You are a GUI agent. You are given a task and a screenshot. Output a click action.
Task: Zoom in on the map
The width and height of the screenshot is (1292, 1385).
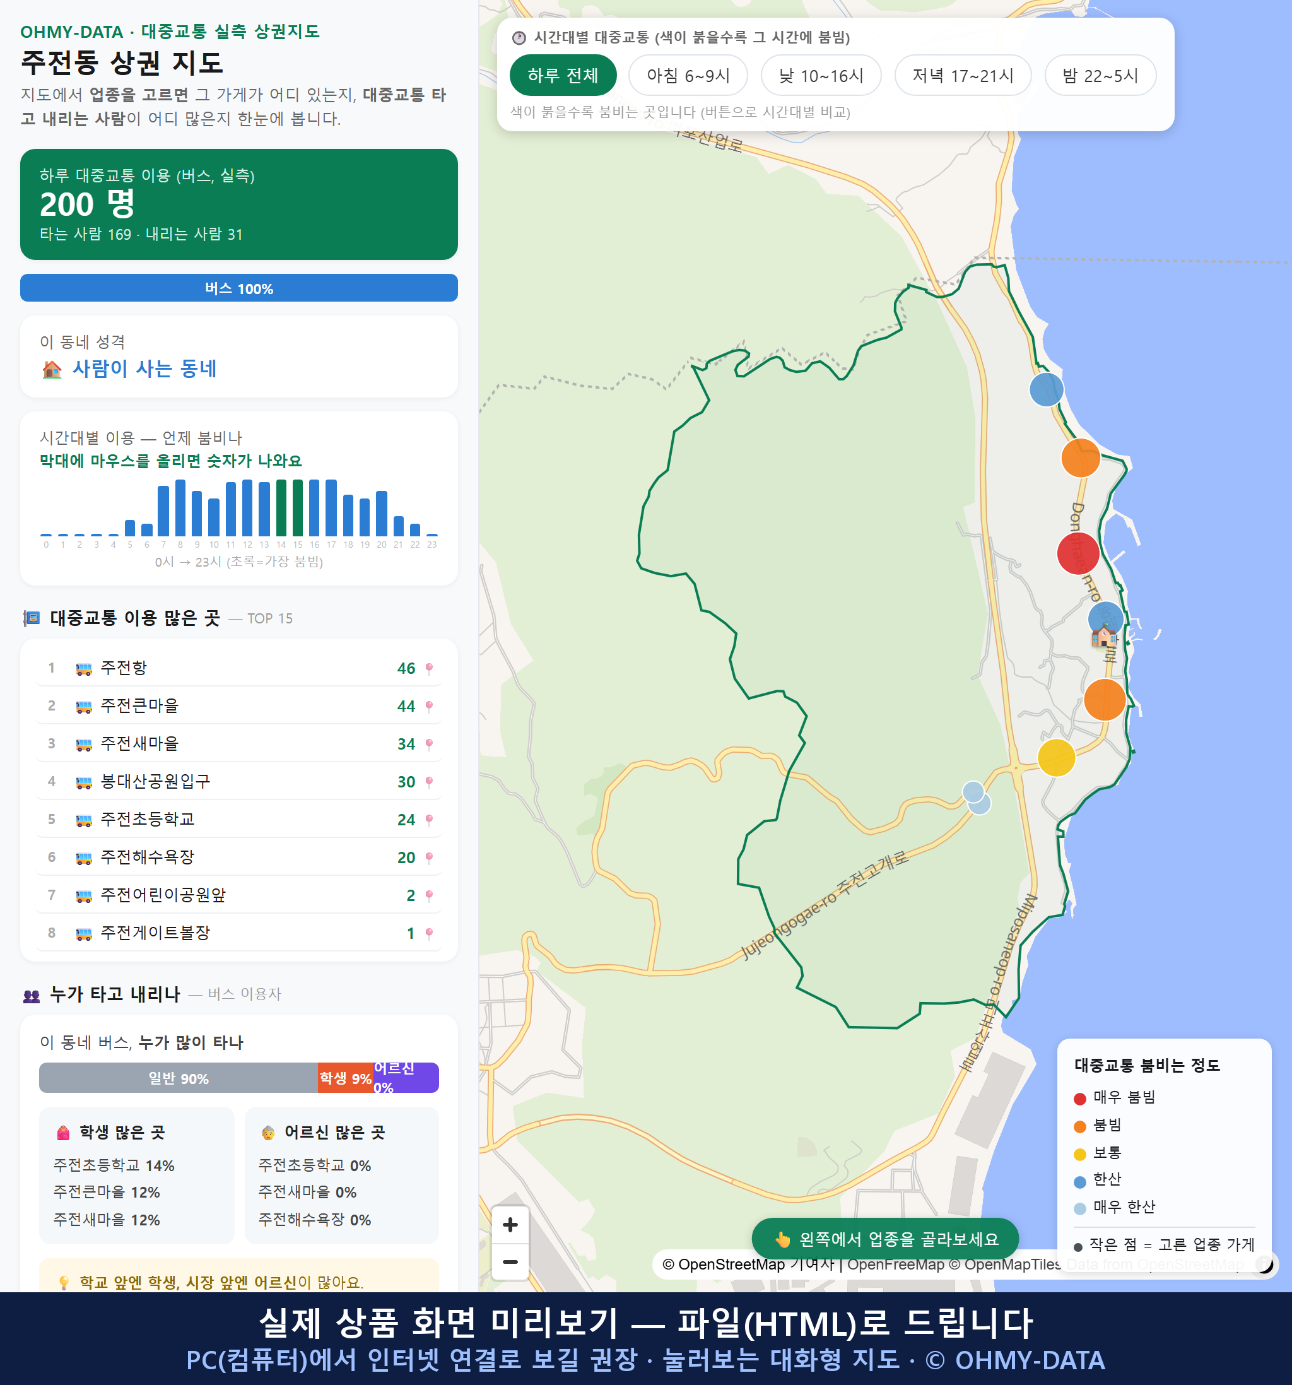click(x=510, y=1224)
